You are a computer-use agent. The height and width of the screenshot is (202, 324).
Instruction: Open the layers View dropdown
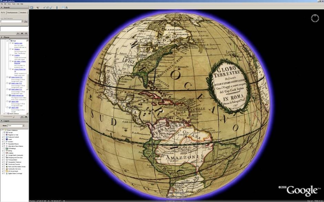click(x=16, y=126)
